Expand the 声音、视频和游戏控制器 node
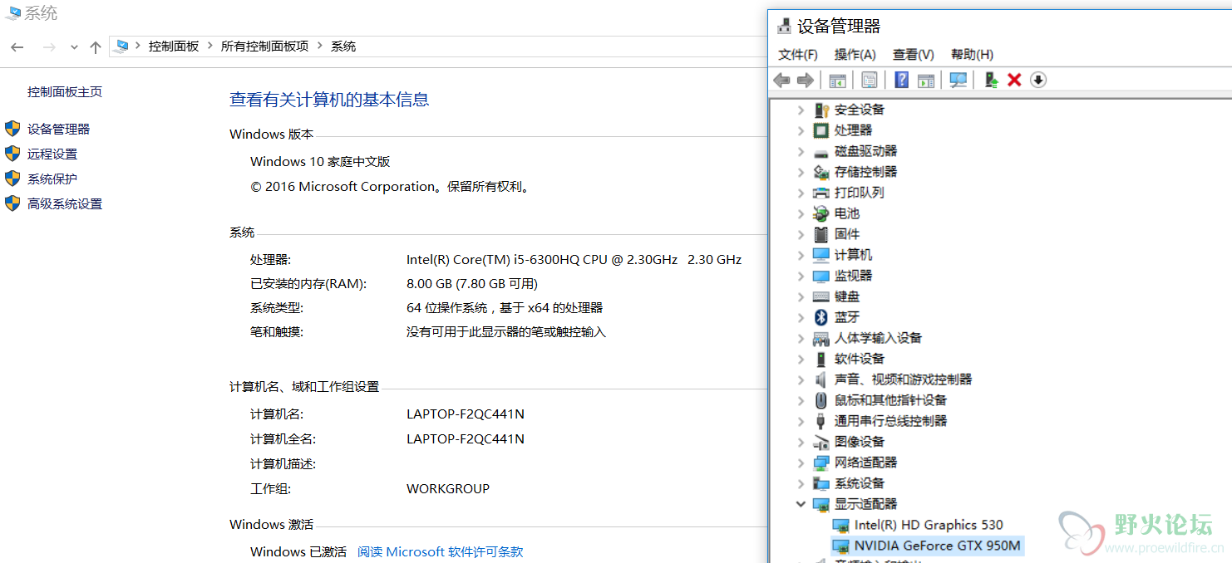This screenshot has height=563, width=1232. tap(801, 379)
